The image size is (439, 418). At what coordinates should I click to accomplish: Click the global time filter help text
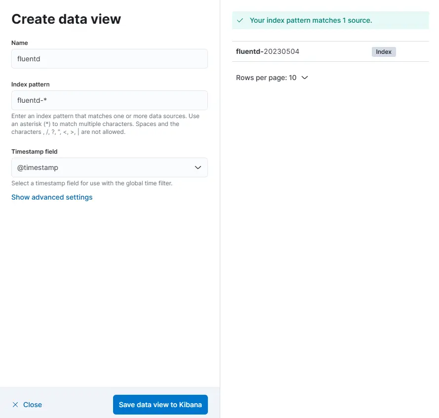92,183
